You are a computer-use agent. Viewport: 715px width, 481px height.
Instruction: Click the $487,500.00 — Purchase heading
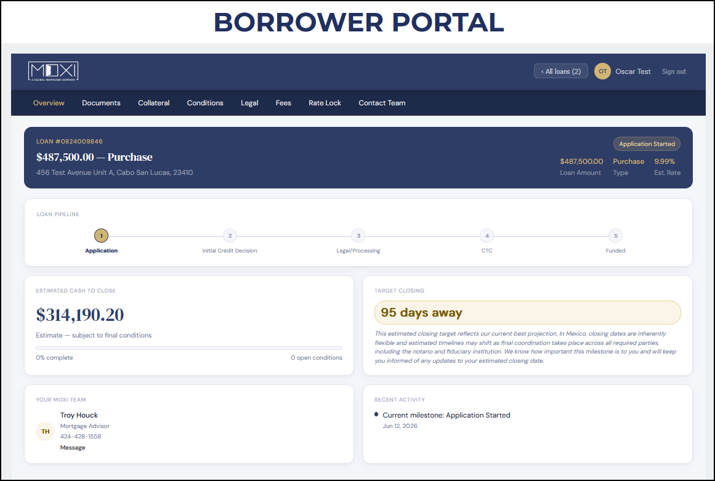pyautogui.click(x=94, y=157)
